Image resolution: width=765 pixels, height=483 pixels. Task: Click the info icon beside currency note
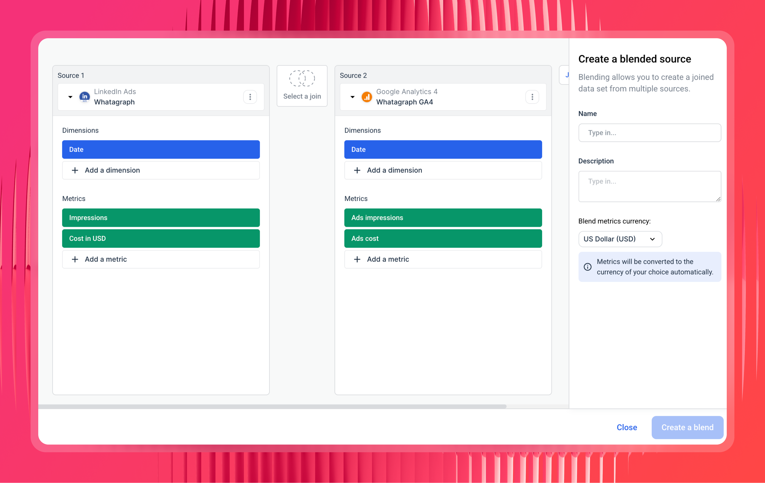pos(587,267)
